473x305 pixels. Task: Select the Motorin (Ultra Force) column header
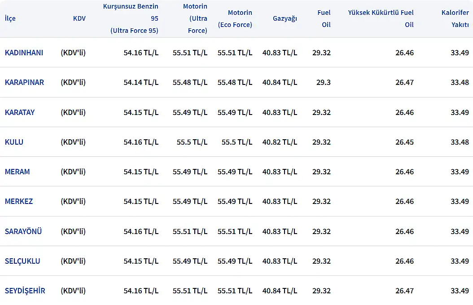(x=195, y=18)
